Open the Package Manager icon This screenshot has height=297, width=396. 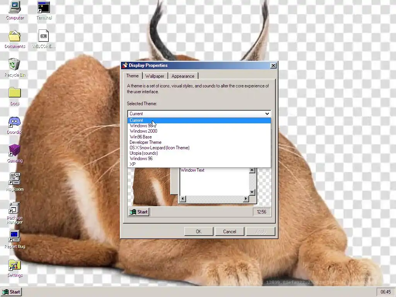click(x=15, y=213)
